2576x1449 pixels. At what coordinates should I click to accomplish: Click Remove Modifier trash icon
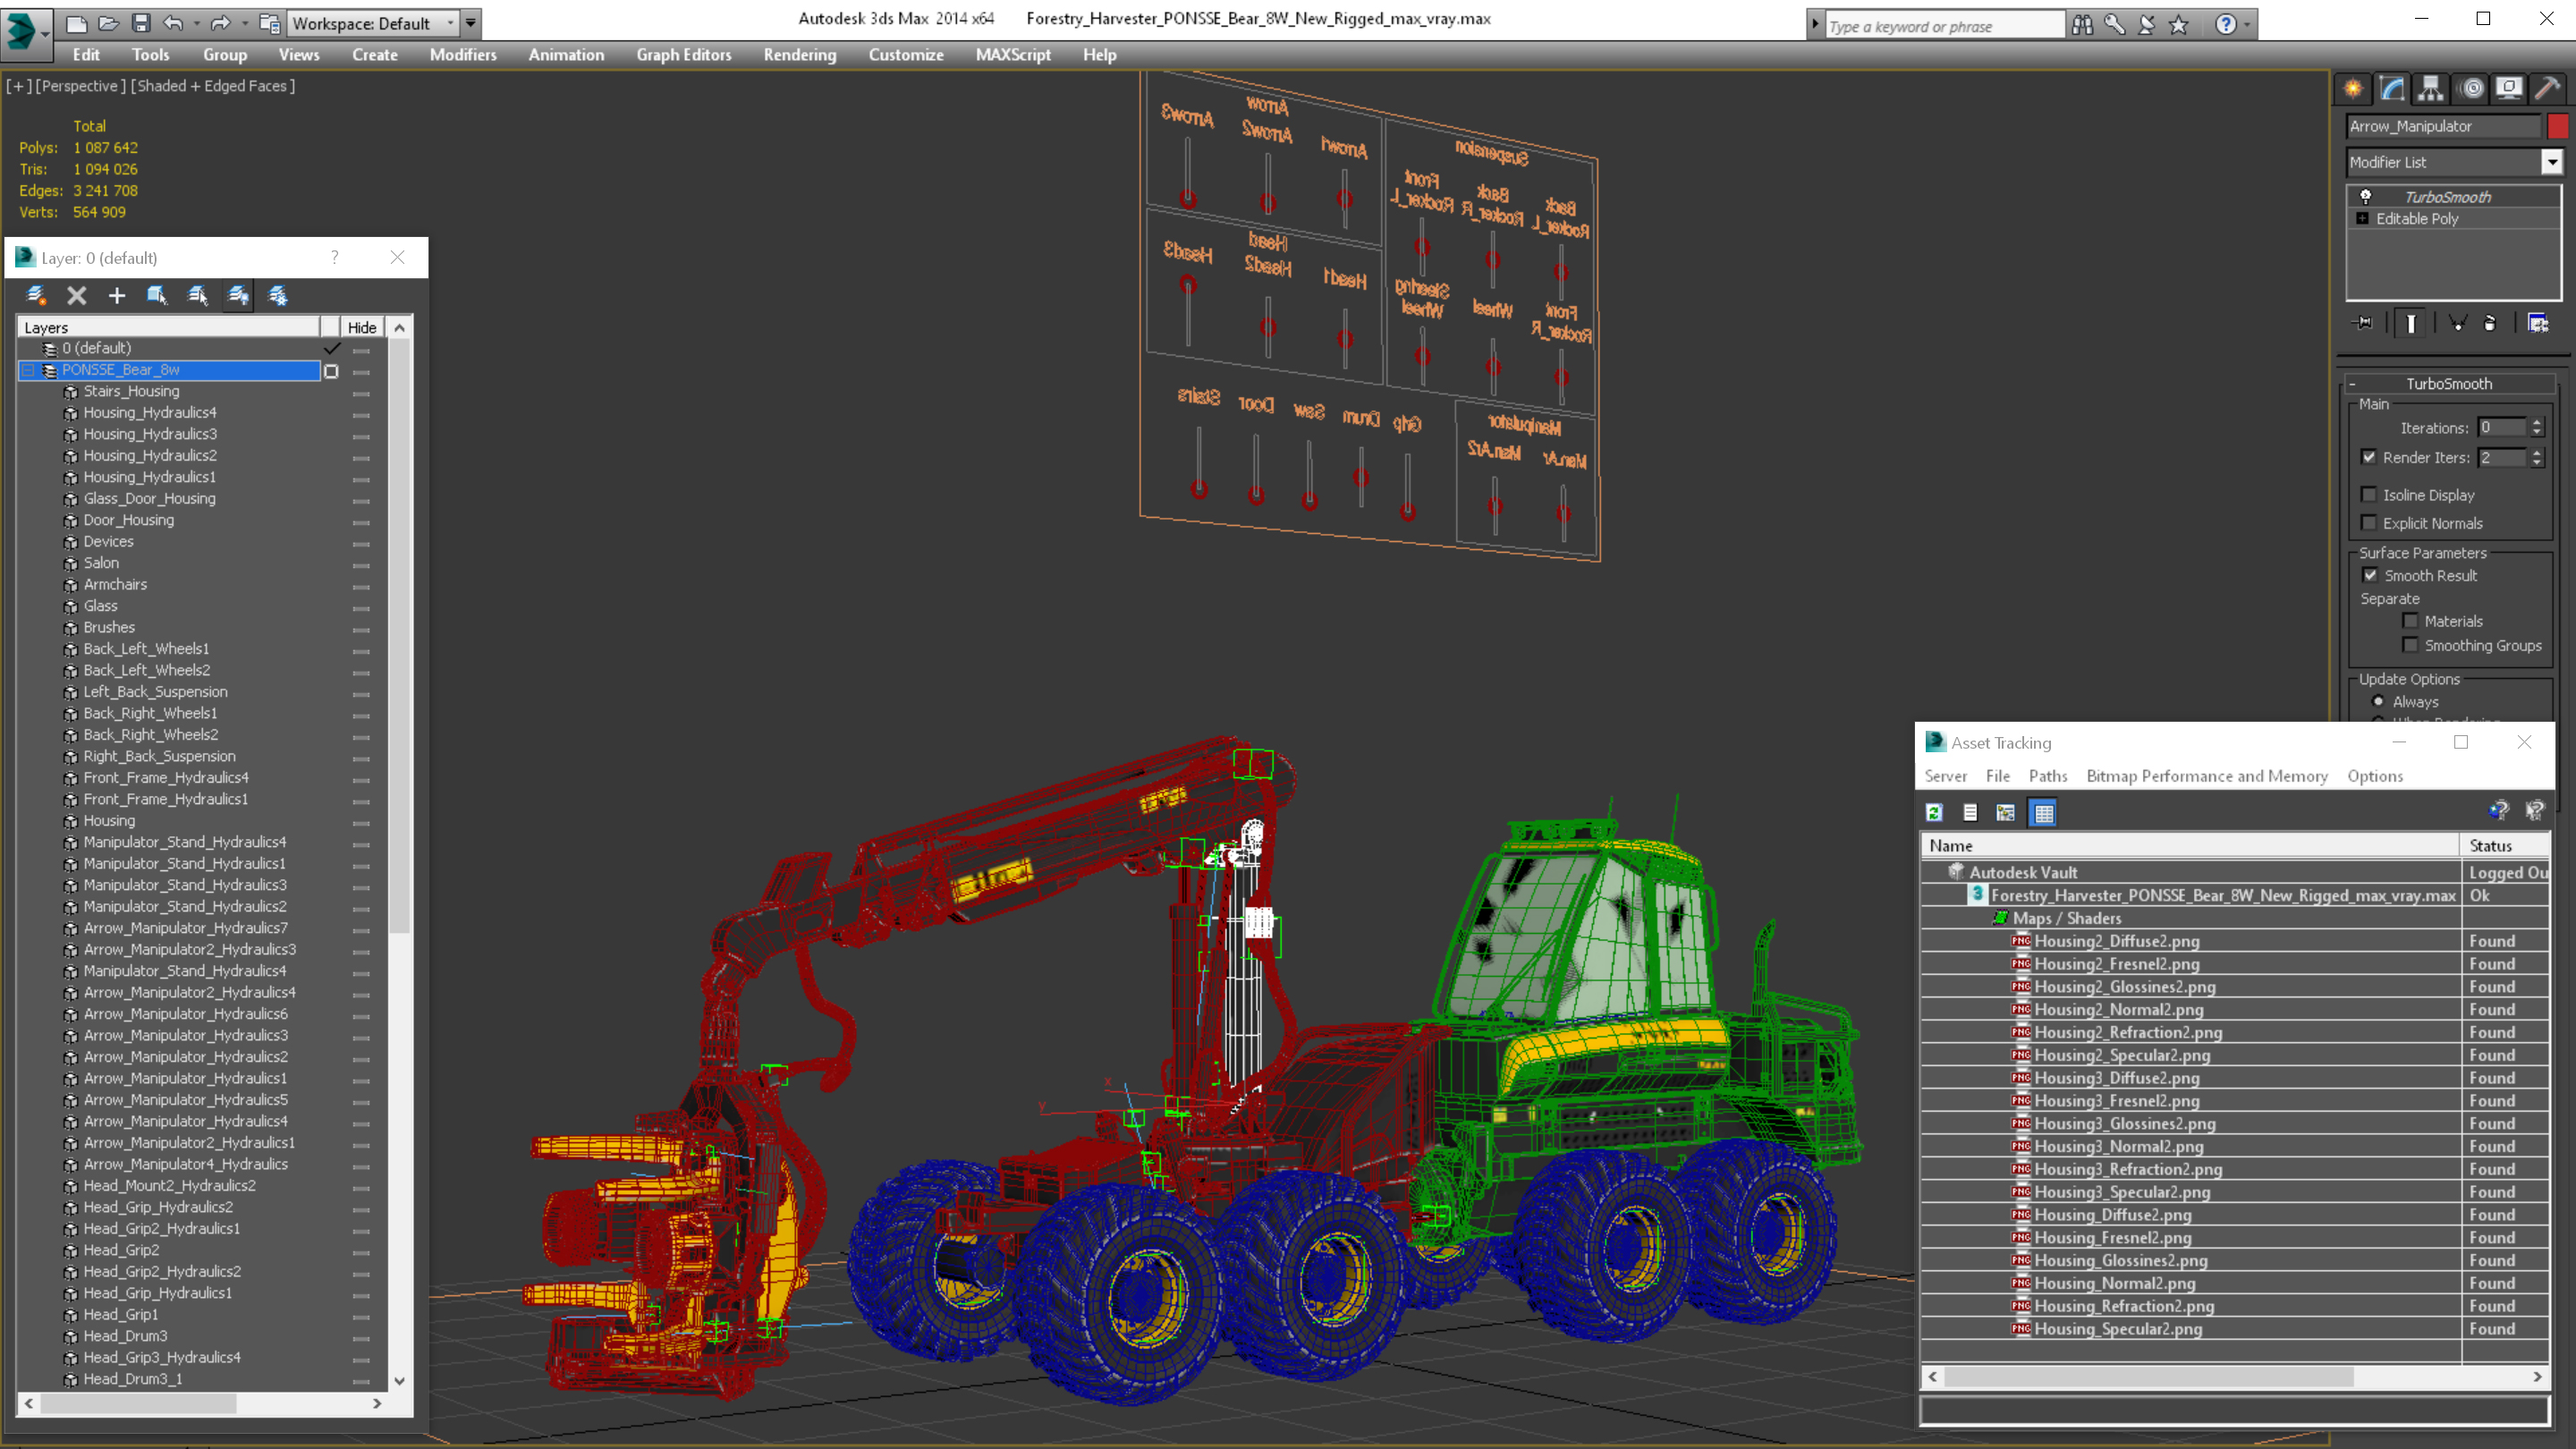tap(2490, 323)
